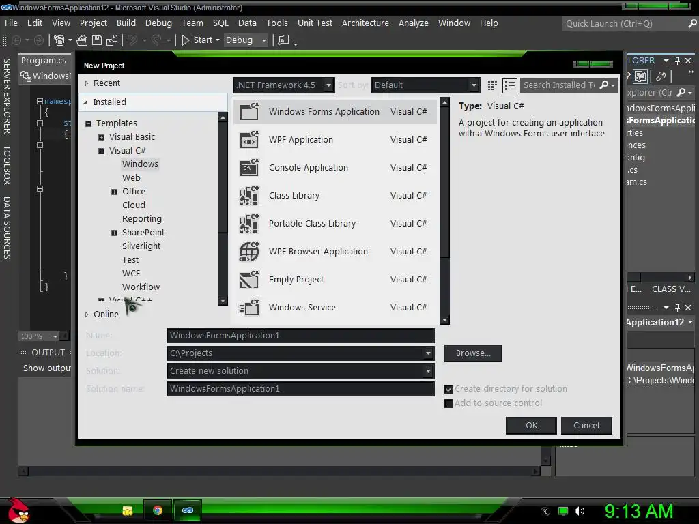The width and height of the screenshot is (699, 524).
Task: Expand Online section
Action: pos(87,314)
